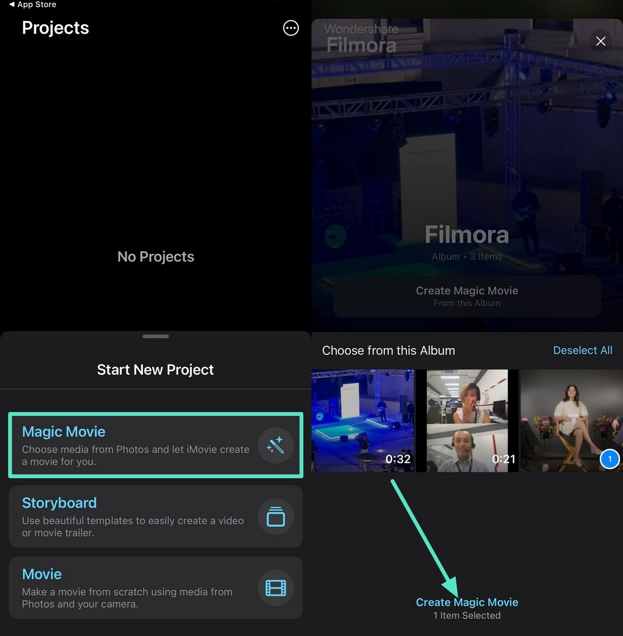The height and width of the screenshot is (636, 623).
Task: Tap Create Magic Movie with 1 Item Selected
Action: click(467, 608)
